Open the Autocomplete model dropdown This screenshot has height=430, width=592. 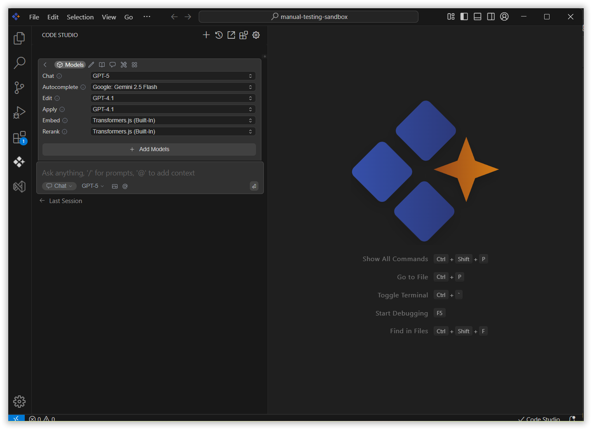point(173,87)
